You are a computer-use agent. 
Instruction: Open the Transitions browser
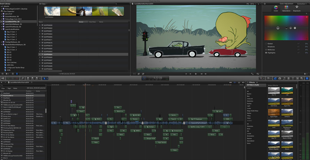pyautogui.click(x=288, y=78)
